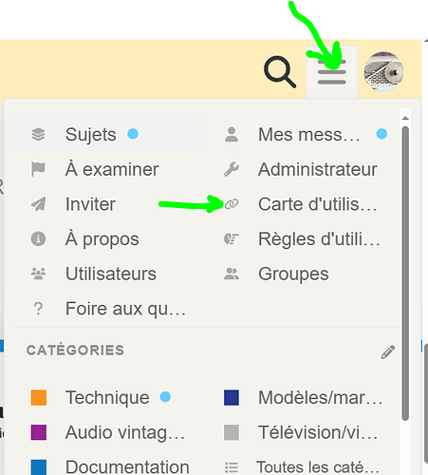Click scrollbar up arrow in menu panel
The height and width of the screenshot is (475, 428).
(405, 118)
